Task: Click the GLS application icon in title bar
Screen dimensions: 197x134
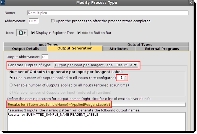Action: [3, 3]
